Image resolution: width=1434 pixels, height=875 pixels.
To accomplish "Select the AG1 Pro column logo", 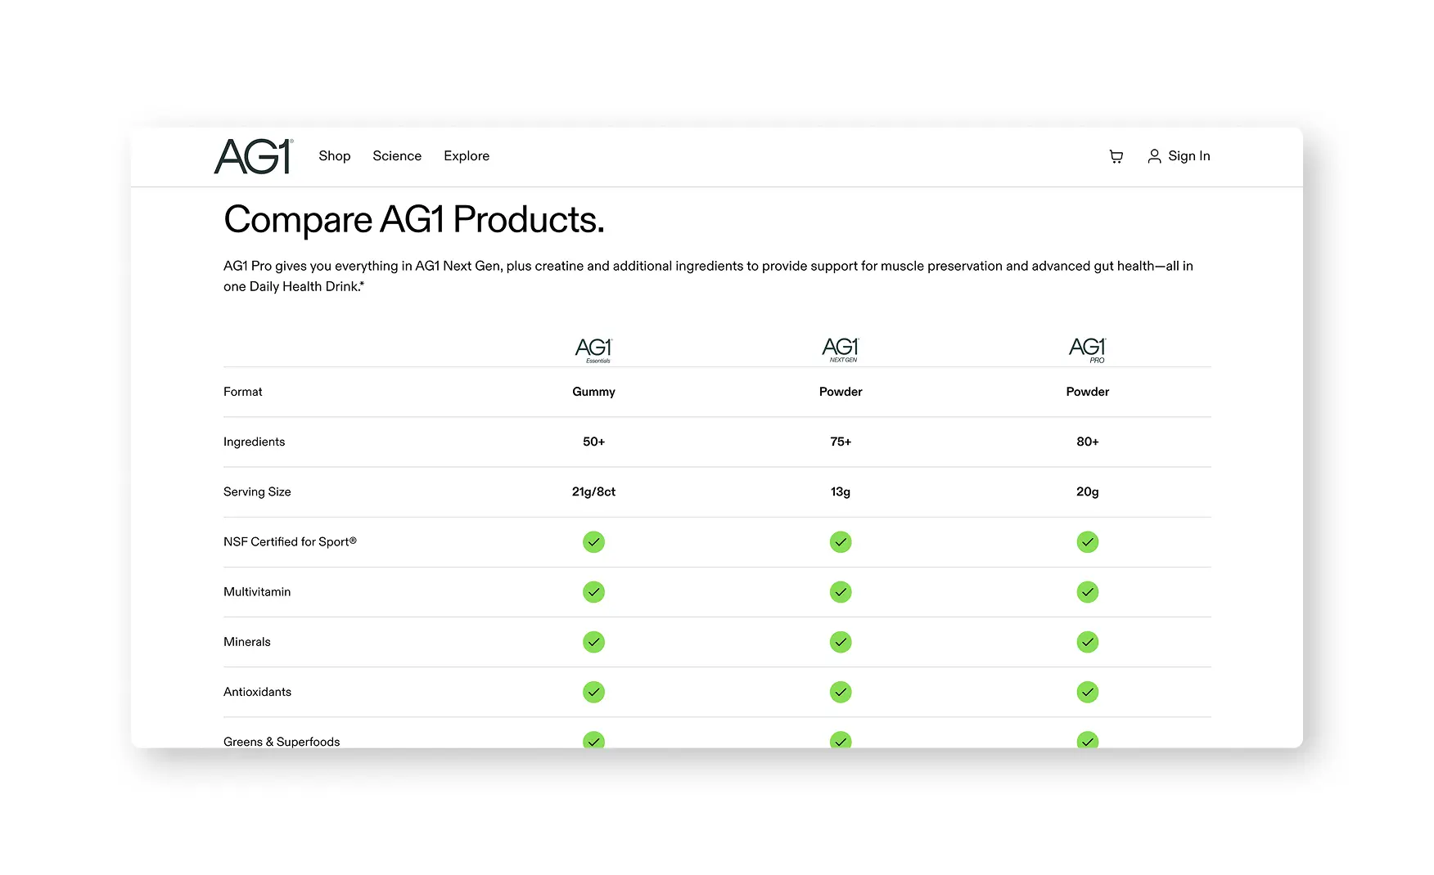I will (x=1088, y=350).
